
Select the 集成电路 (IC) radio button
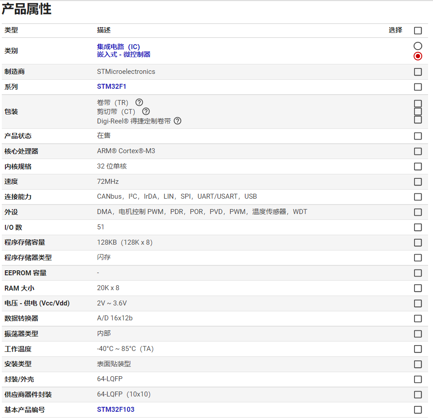pyautogui.click(x=418, y=46)
